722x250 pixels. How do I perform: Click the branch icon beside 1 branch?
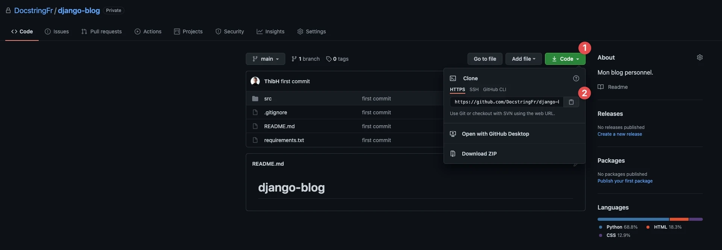[x=294, y=59]
